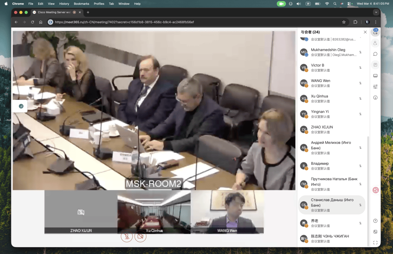Toggle the camera off button

click(x=140, y=236)
